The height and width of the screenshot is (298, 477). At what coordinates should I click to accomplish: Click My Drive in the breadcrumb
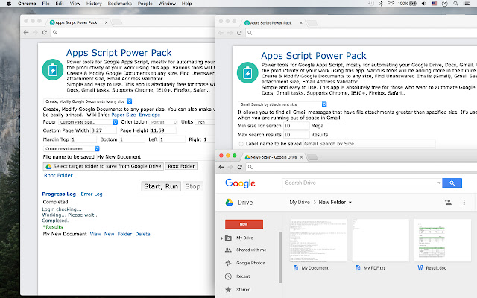(x=300, y=202)
